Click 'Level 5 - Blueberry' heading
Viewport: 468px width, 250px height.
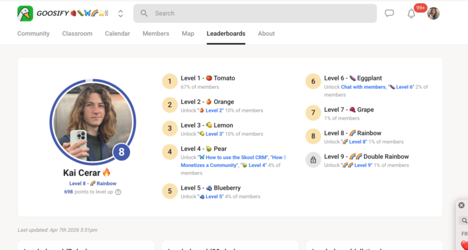coord(211,188)
